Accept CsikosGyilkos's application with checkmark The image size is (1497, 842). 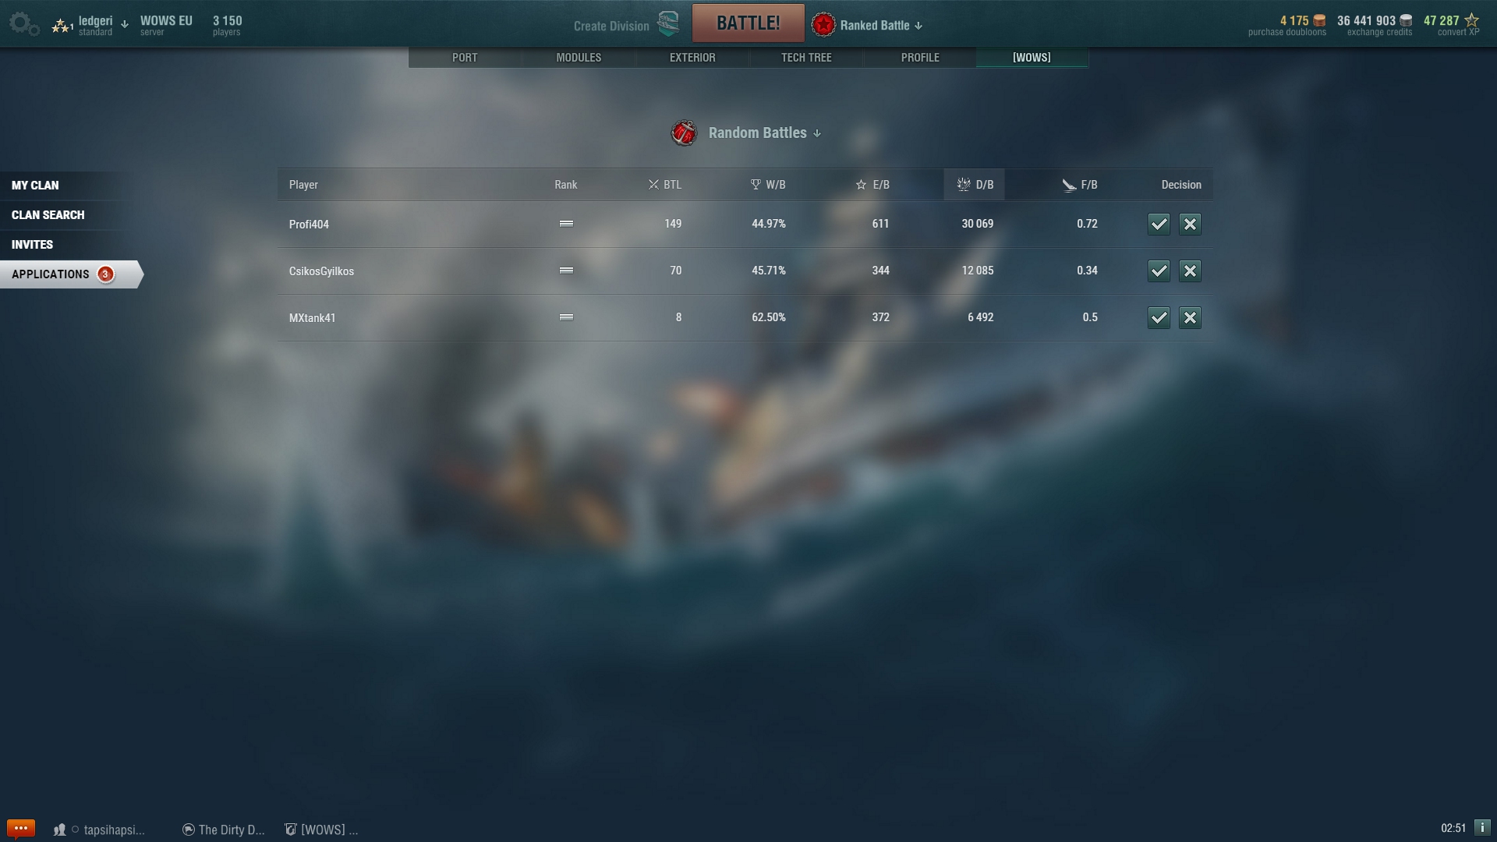point(1159,271)
